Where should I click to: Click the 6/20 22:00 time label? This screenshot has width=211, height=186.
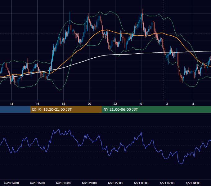[x=115, y=183]
